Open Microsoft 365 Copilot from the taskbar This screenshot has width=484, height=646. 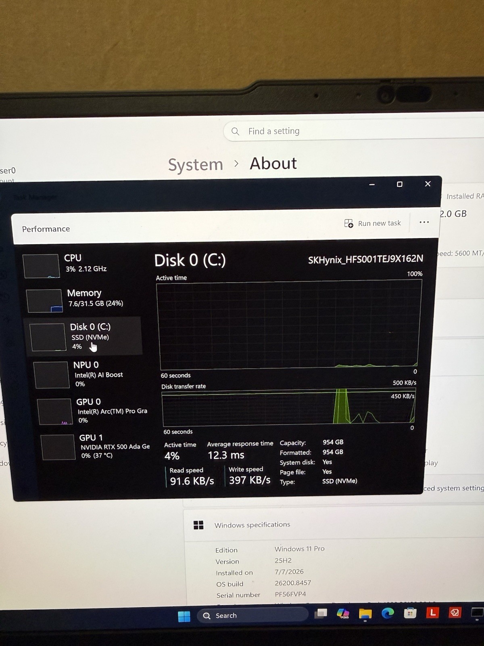pos(343,614)
